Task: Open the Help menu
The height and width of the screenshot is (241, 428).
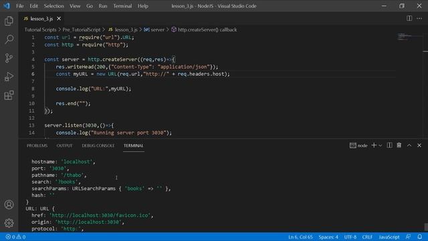Action: coord(142,6)
